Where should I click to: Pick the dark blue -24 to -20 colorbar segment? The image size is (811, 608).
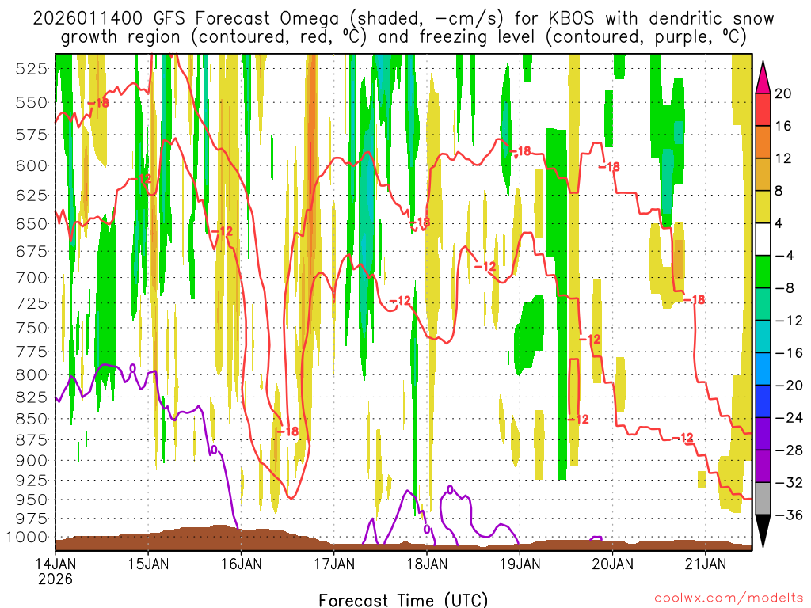point(763,401)
